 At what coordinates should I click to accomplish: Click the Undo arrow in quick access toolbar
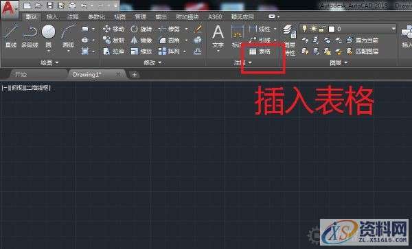(x=84, y=5)
